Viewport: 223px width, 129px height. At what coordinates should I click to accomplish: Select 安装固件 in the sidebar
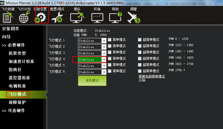pos(10,29)
